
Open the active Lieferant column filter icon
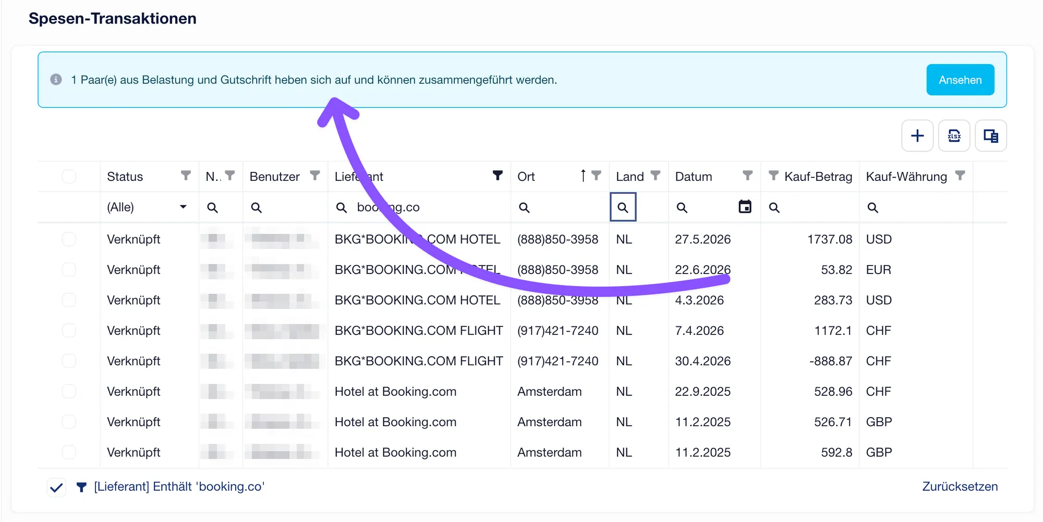[x=498, y=176]
